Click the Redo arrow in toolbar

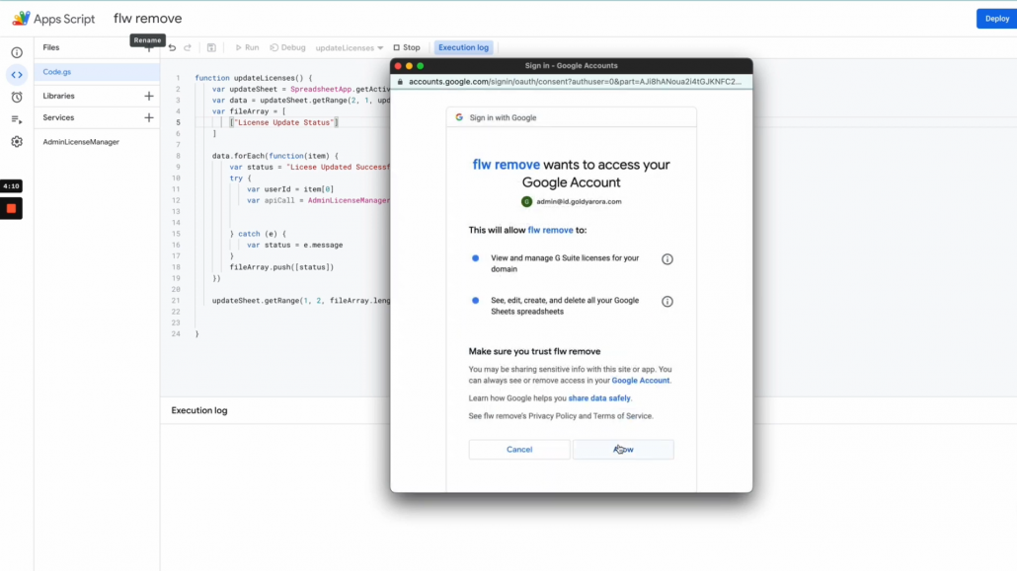coord(188,47)
